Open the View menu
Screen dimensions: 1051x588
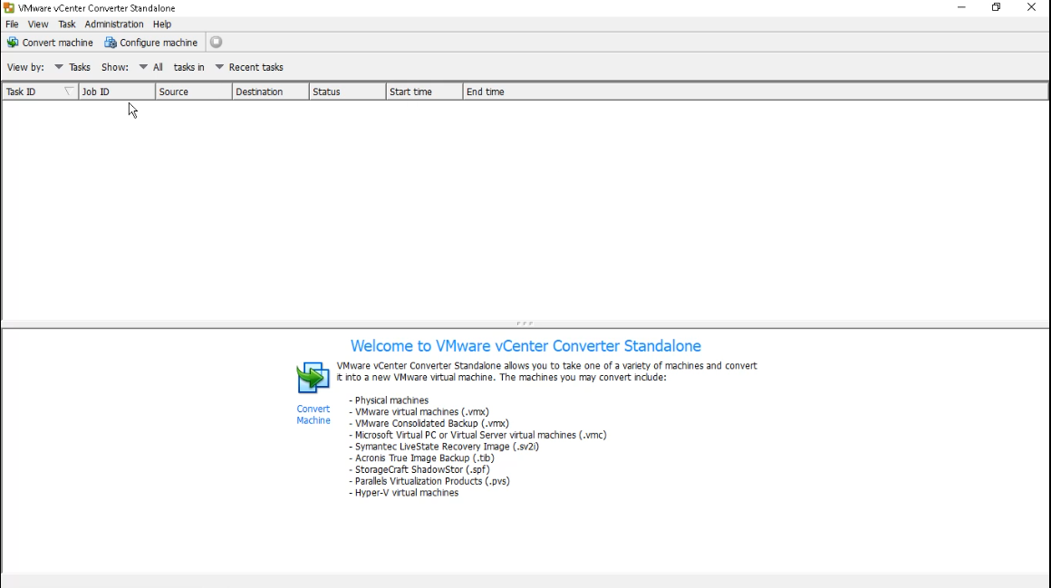[x=38, y=24]
